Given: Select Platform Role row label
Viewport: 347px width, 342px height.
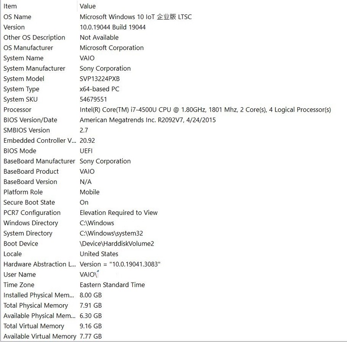Looking at the screenshot, I should coord(23,192).
